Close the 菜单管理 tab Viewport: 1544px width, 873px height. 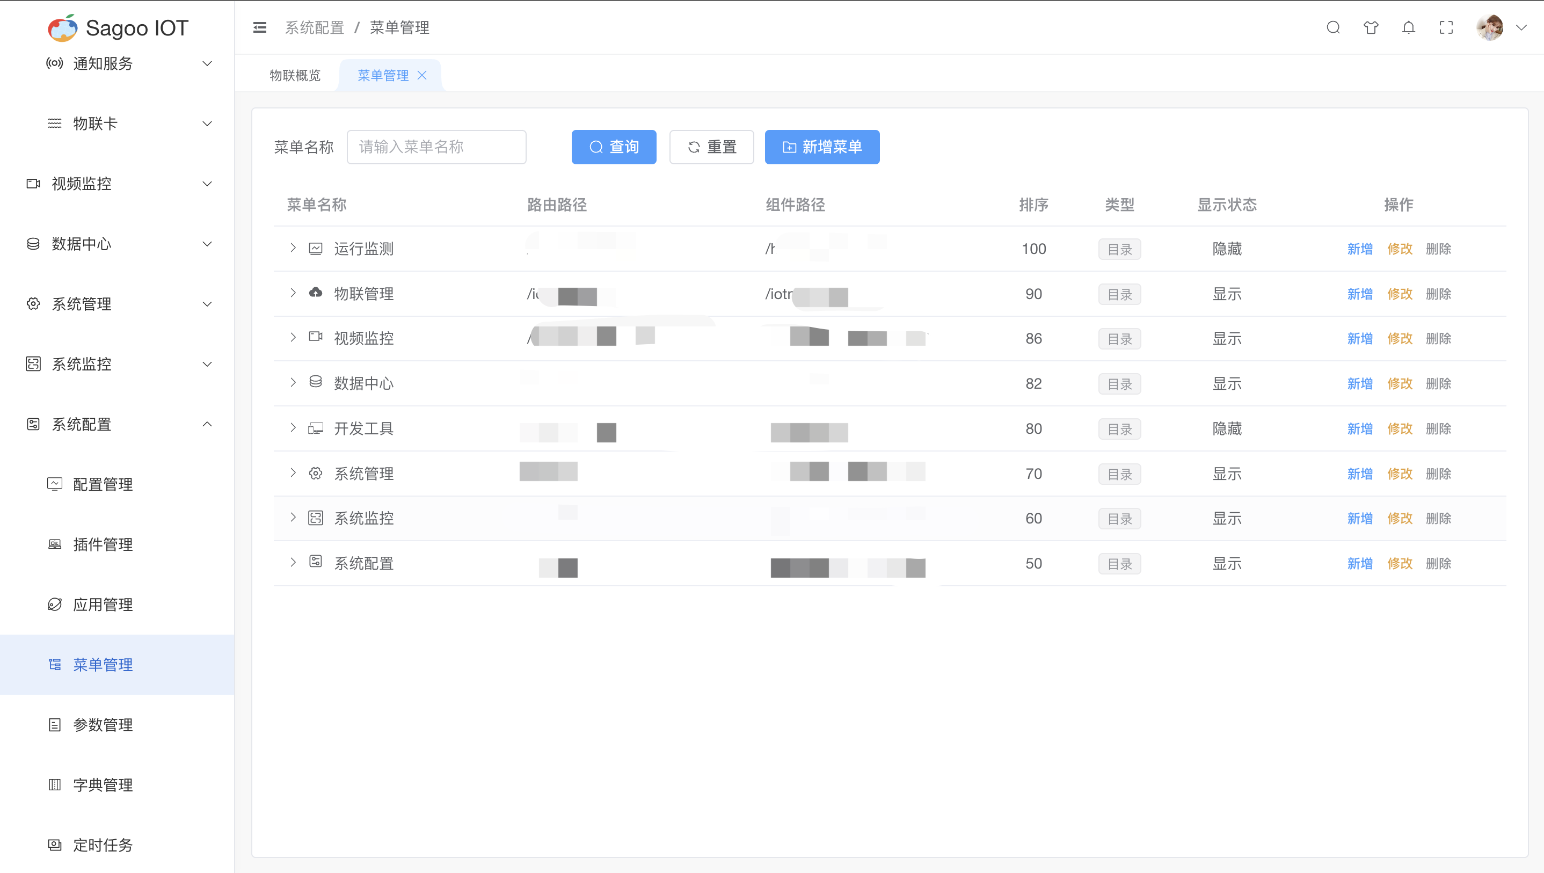422,76
